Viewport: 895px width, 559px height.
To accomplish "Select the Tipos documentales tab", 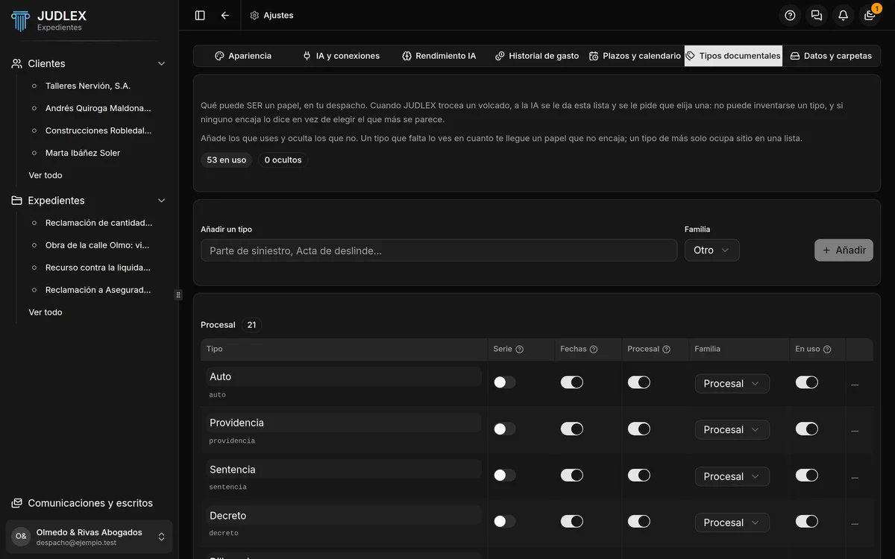I will point(733,56).
